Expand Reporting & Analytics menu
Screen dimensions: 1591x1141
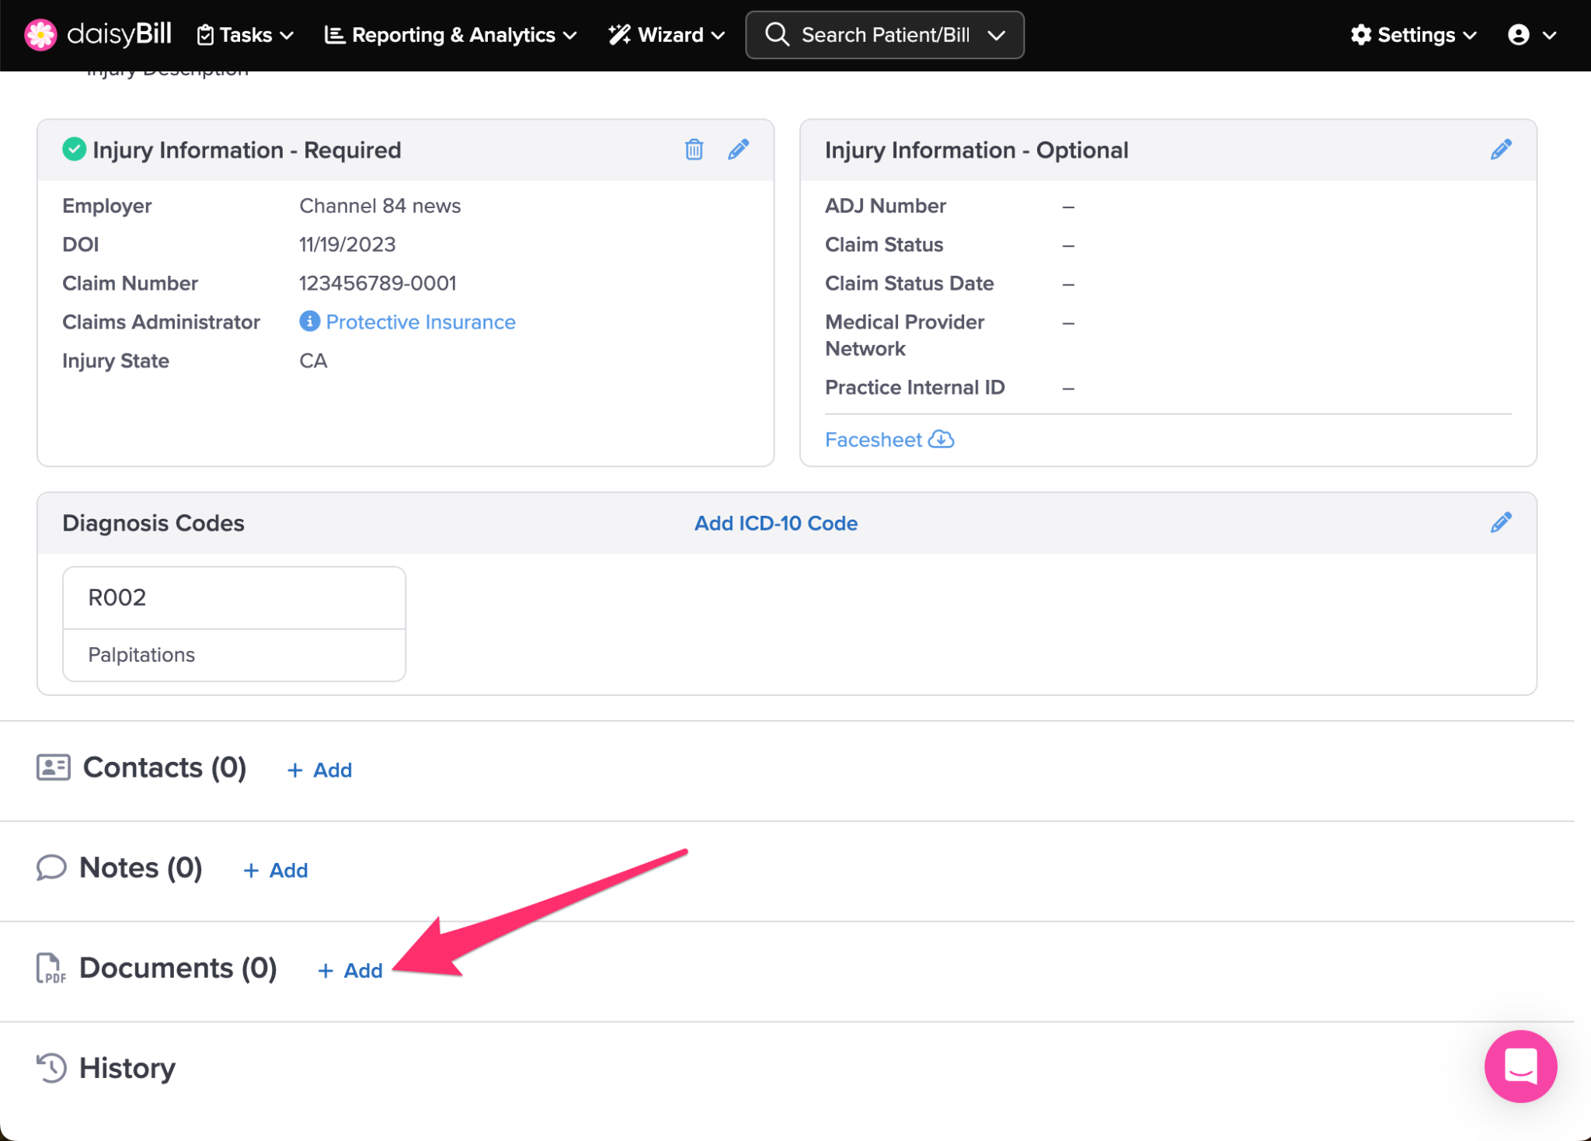click(451, 35)
